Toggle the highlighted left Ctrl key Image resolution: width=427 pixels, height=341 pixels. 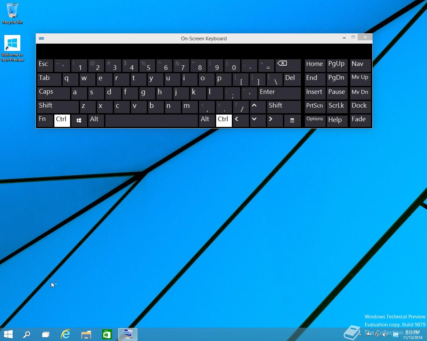[62, 121]
